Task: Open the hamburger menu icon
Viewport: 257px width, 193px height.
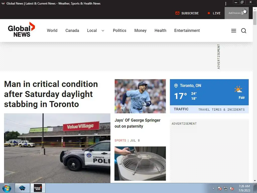Action: click(234, 31)
